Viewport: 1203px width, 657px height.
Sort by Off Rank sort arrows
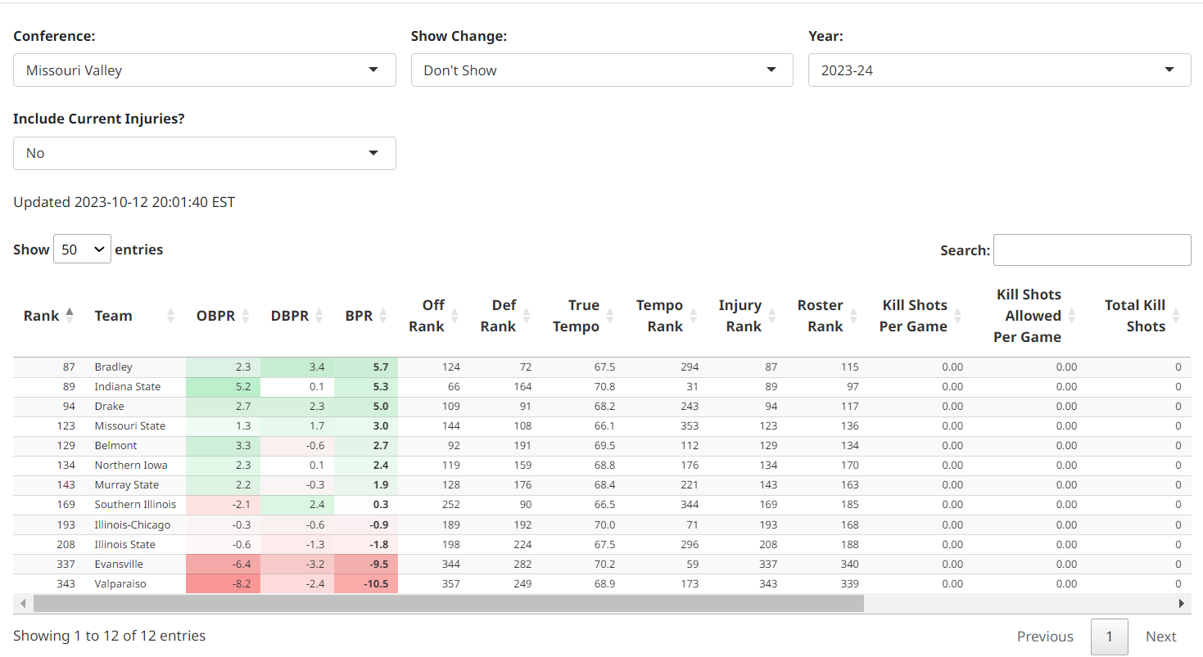click(x=455, y=316)
